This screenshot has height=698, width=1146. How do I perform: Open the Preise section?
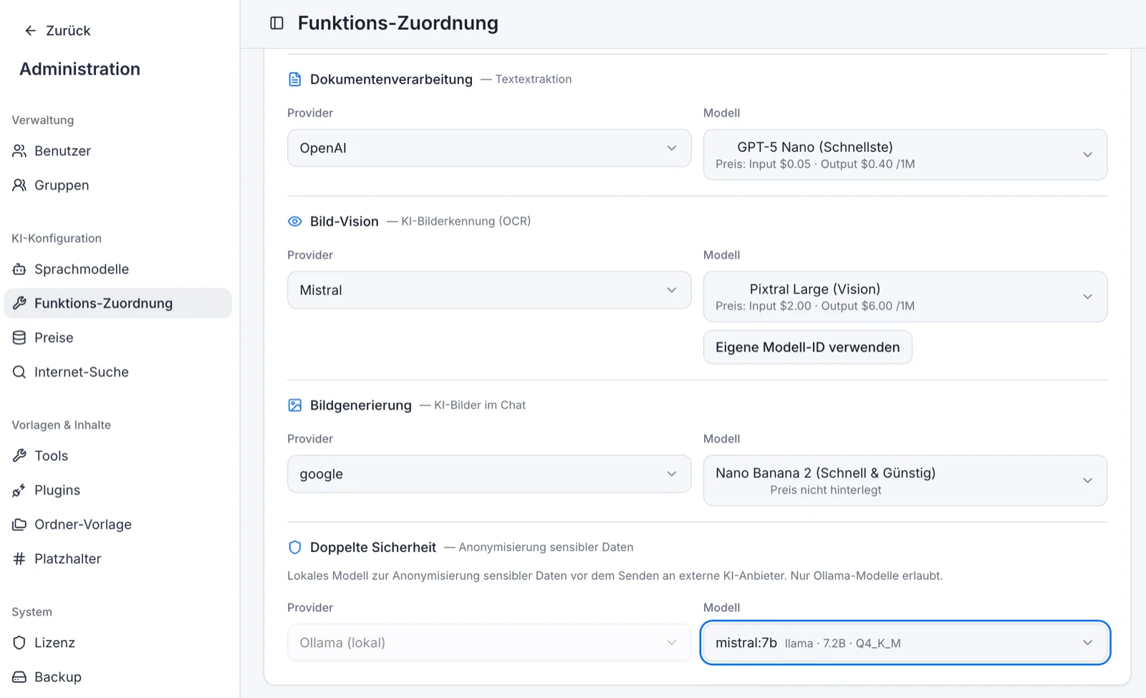coord(54,337)
